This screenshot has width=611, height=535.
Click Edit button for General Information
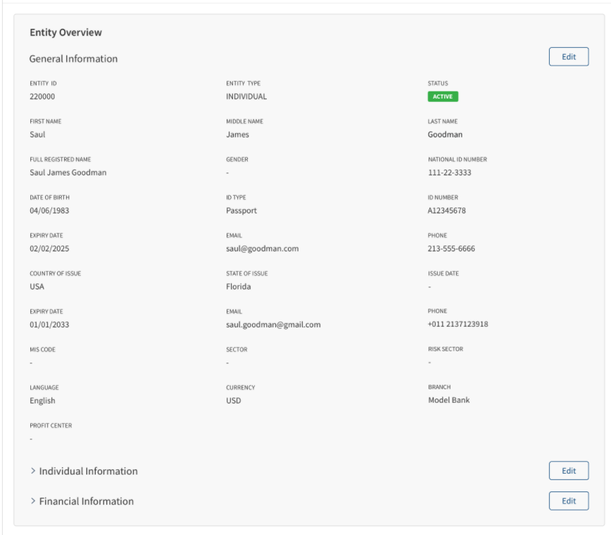(569, 57)
